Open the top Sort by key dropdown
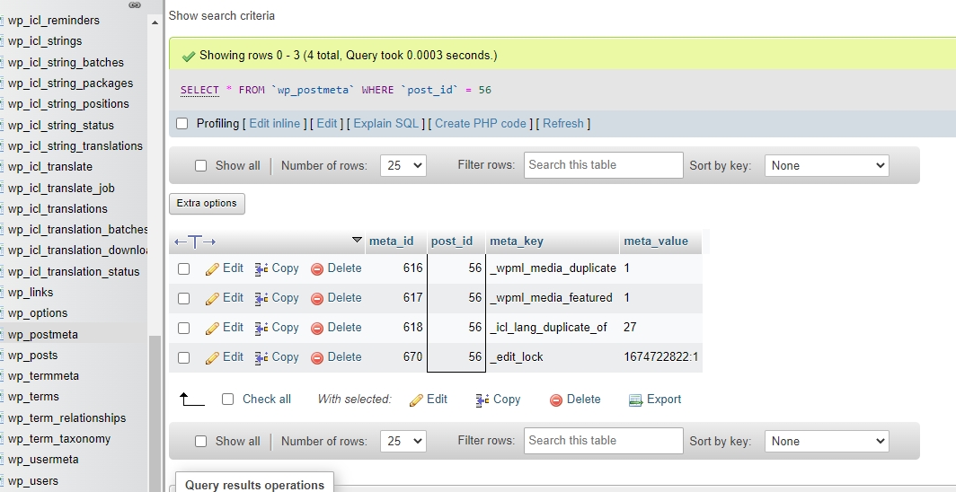Image resolution: width=956 pixels, height=492 pixels. point(826,166)
